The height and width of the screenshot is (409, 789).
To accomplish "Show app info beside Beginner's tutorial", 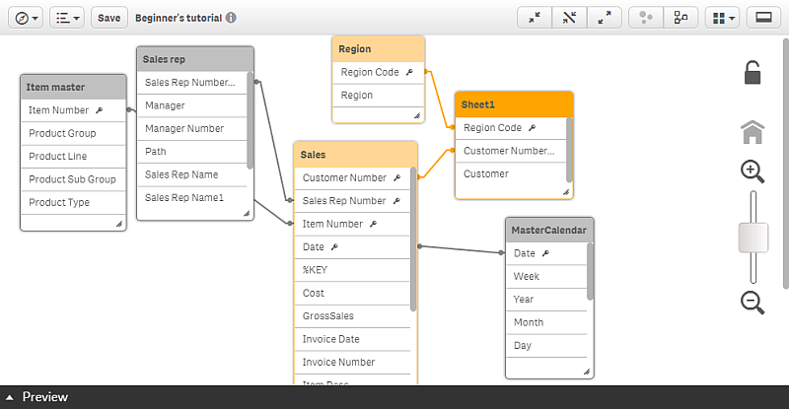I will point(231,18).
